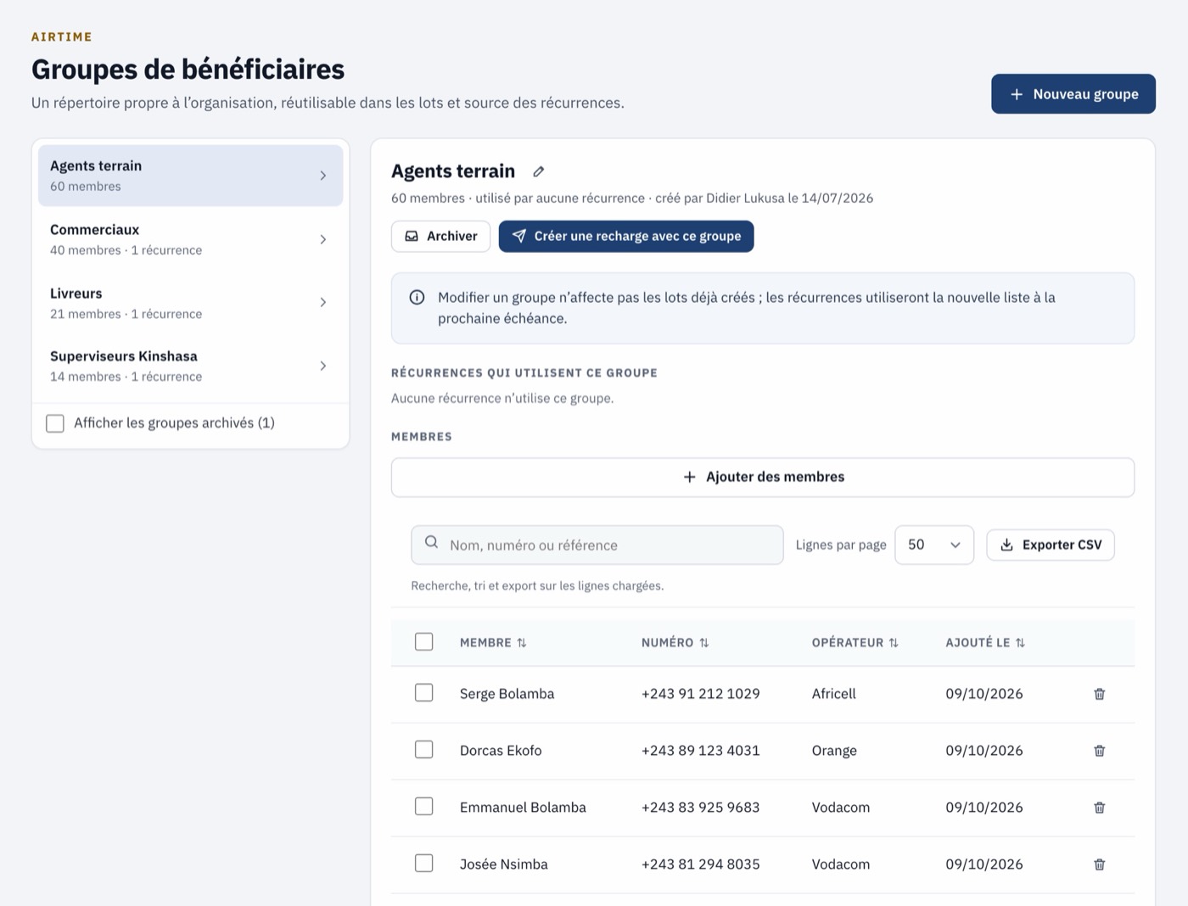Image resolution: width=1188 pixels, height=906 pixels.
Task: Sort by the OPÉRATEUR column arrows
Action: 894,643
